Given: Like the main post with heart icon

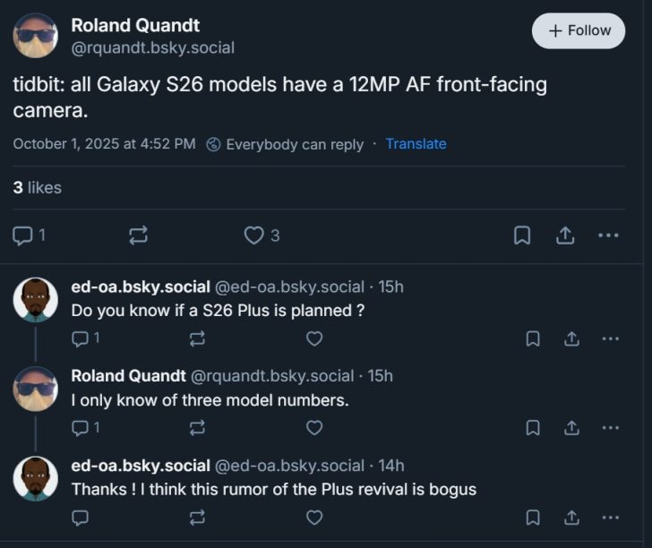Looking at the screenshot, I should point(255,235).
